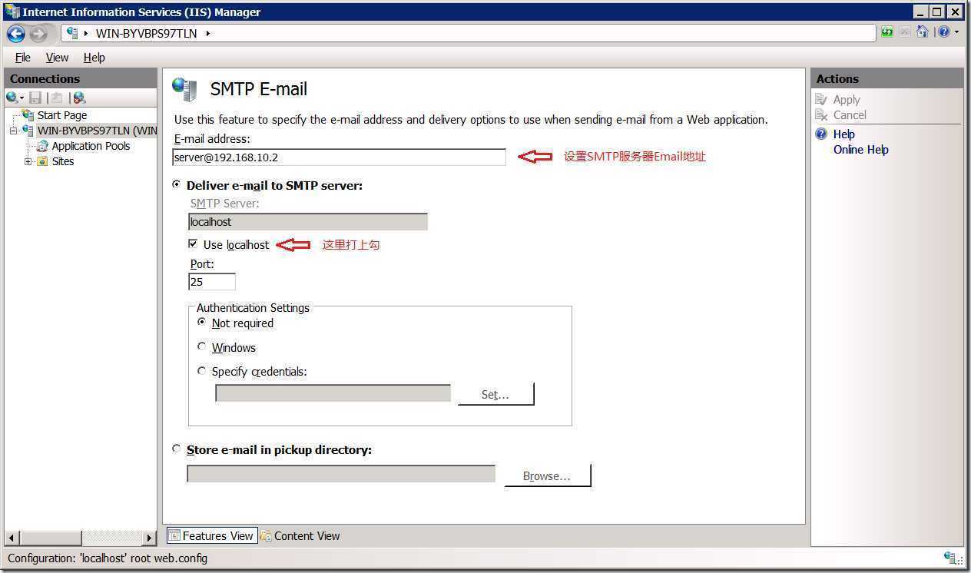Click the WIN-BYVBPS97TLN server tree icon
Viewport: 971px width, 573px height.
pos(28,131)
